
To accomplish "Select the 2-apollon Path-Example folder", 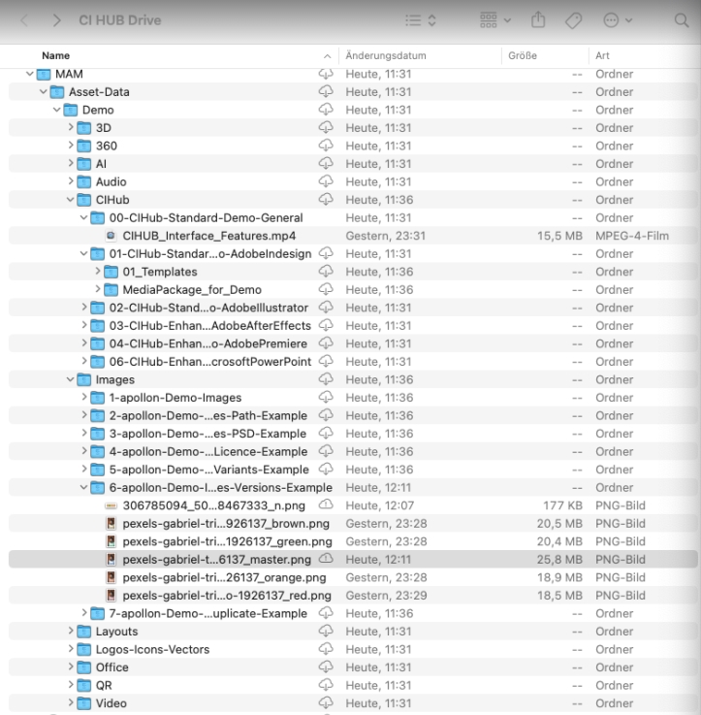I will [208, 415].
